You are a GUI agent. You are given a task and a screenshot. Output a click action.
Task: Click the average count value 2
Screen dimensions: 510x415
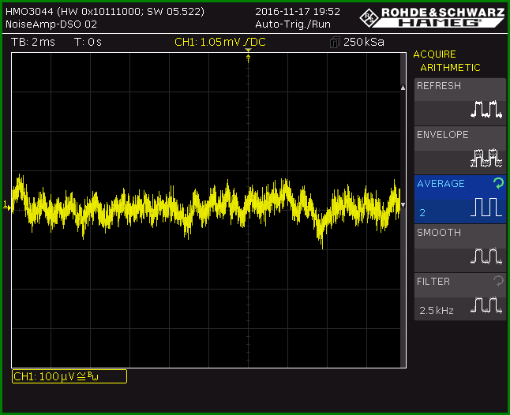tap(422, 213)
